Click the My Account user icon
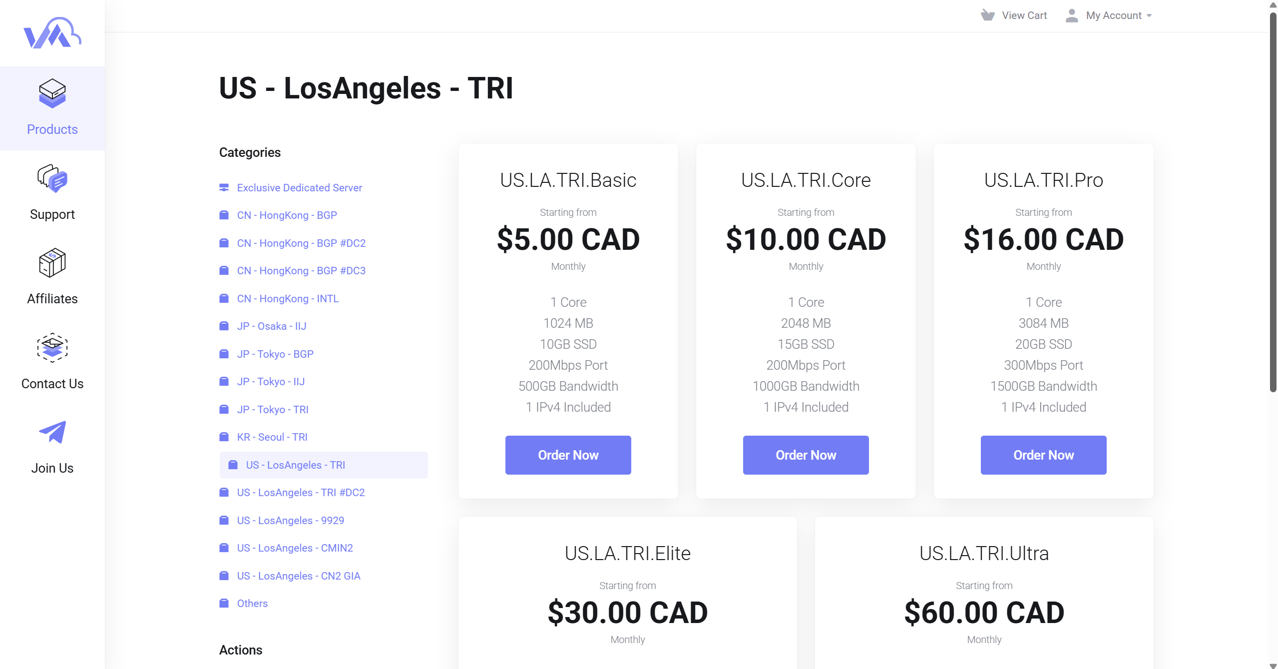Image resolution: width=1278 pixels, height=669 pixels. point(1071,15)
